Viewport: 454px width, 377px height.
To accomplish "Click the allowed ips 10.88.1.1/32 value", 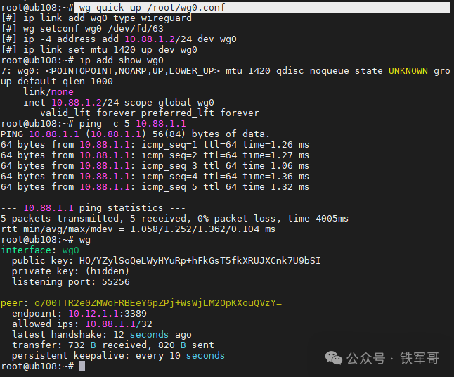I will pos(119,324).
